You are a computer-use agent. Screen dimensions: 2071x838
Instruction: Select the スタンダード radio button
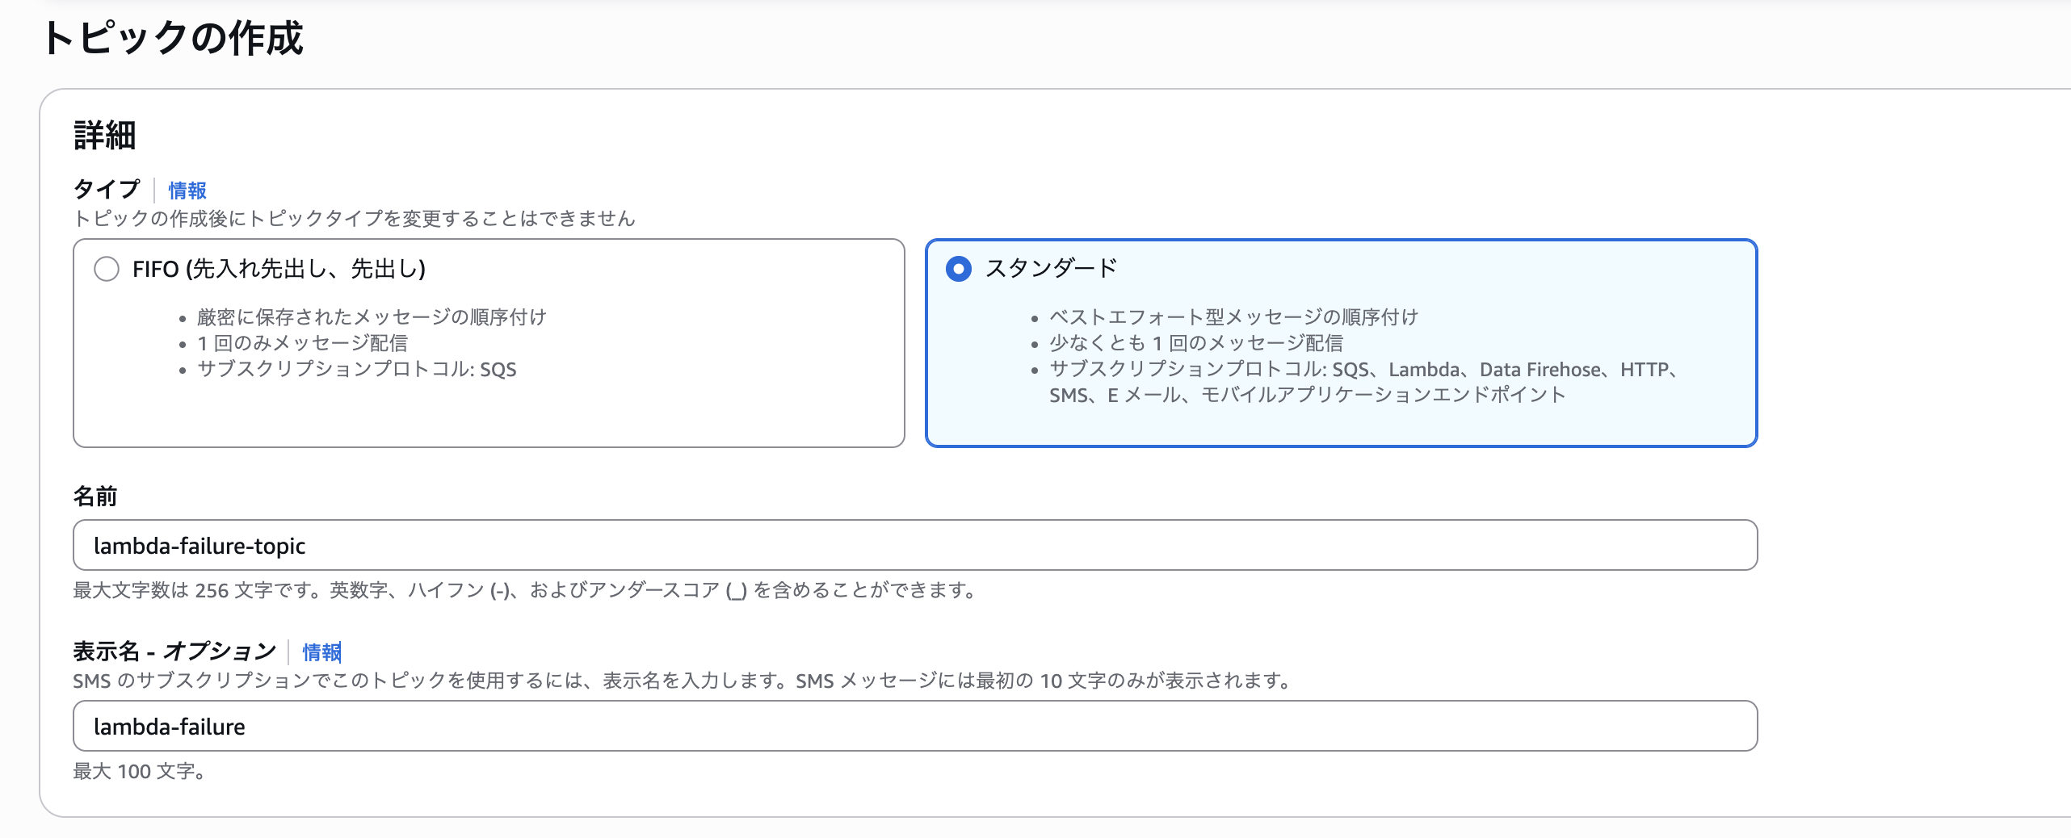point(959,269)
